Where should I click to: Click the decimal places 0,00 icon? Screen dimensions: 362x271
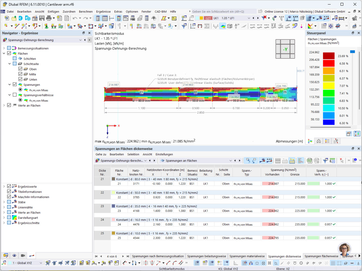[332, 161]
